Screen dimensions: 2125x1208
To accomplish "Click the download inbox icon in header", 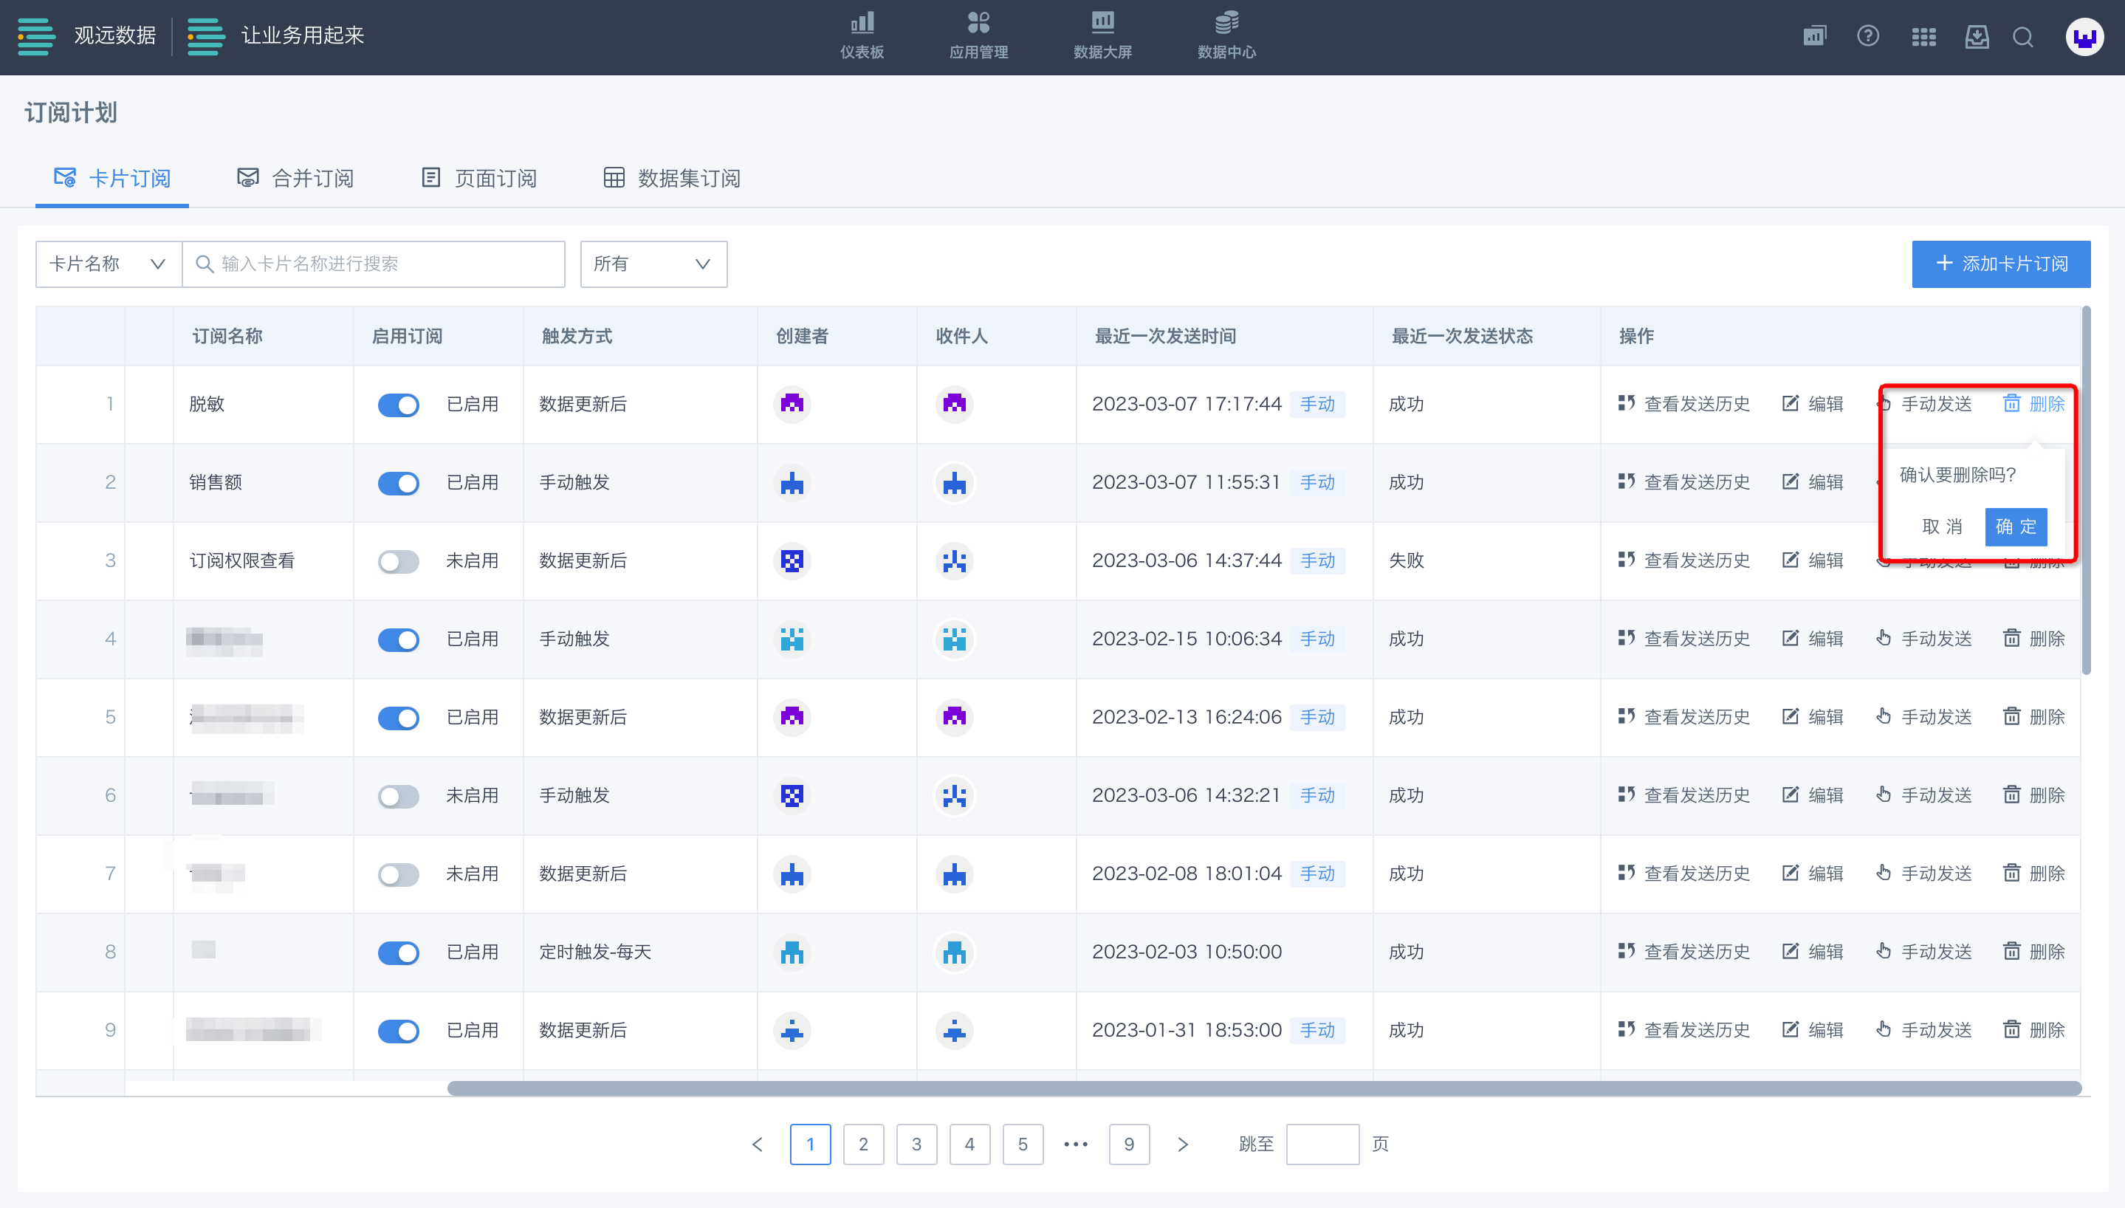I will pyautogui.click(x=1977, y=36).
